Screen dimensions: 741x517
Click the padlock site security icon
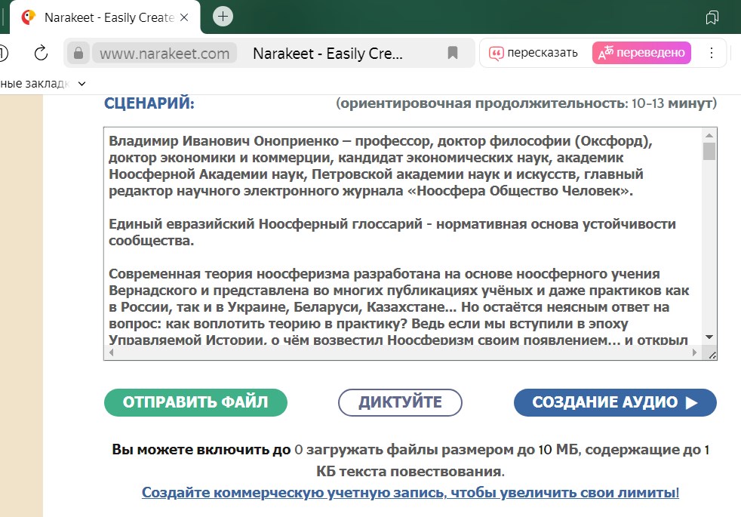click(78, 53)
